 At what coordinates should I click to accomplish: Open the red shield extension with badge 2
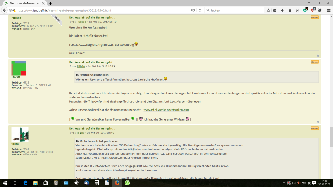[313, 10]
